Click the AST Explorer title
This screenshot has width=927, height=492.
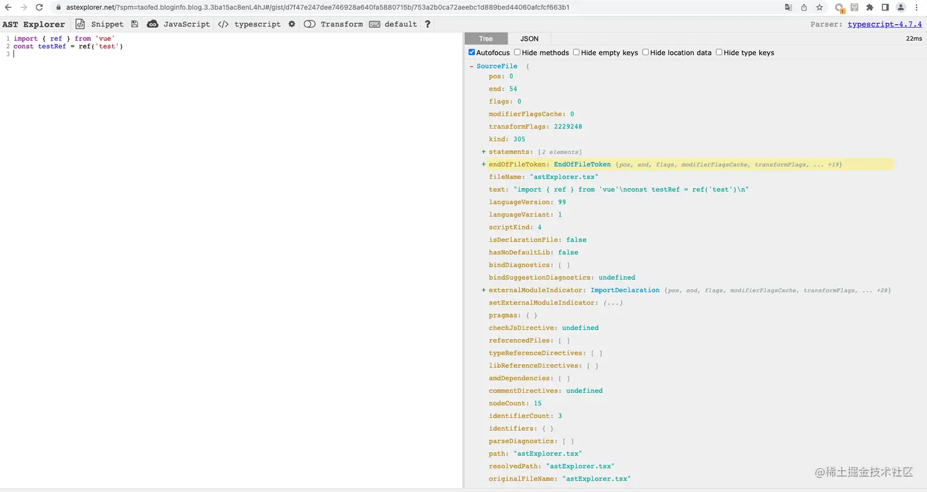click(x=34, y=25)
